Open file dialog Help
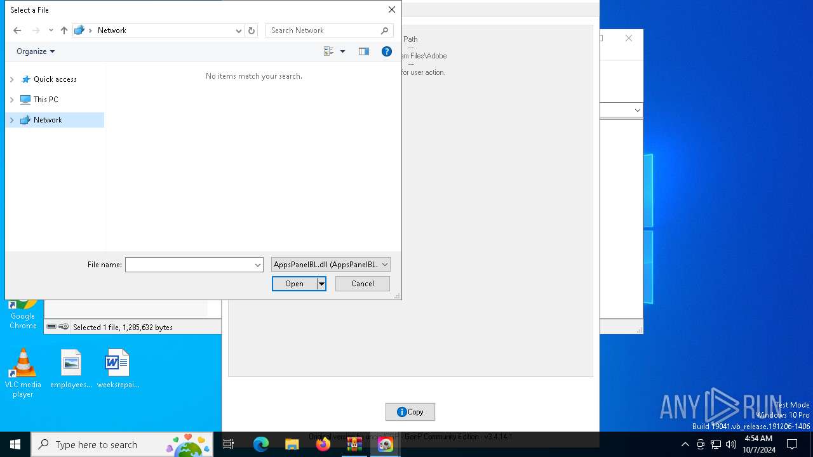Screen dimensions: 813x457 [387, 51]
